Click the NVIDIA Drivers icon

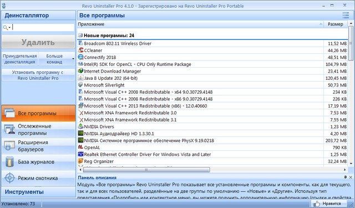(80, 126)
